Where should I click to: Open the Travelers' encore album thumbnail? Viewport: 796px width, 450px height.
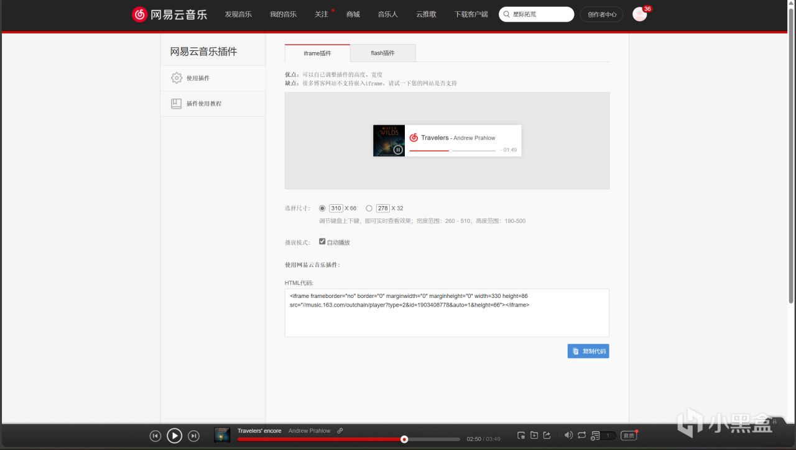click(222, 435)
